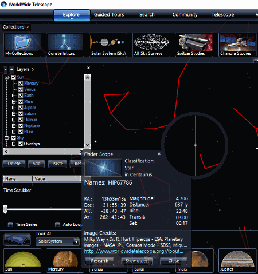Click the Look At map thumbnail icon

(17, 239)
